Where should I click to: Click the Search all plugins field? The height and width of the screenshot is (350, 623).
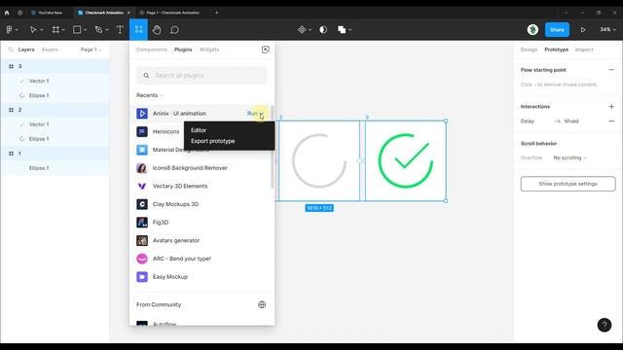(x=202, y=76)
